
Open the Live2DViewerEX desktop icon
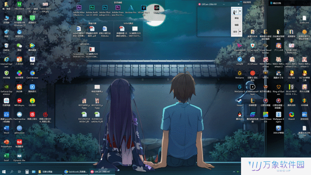[x=266, y=117]
